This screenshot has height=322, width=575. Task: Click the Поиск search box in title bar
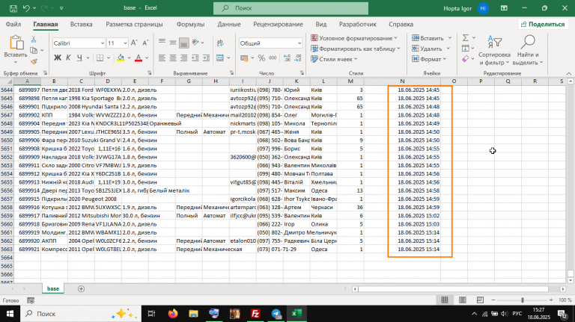click(290, 8)
